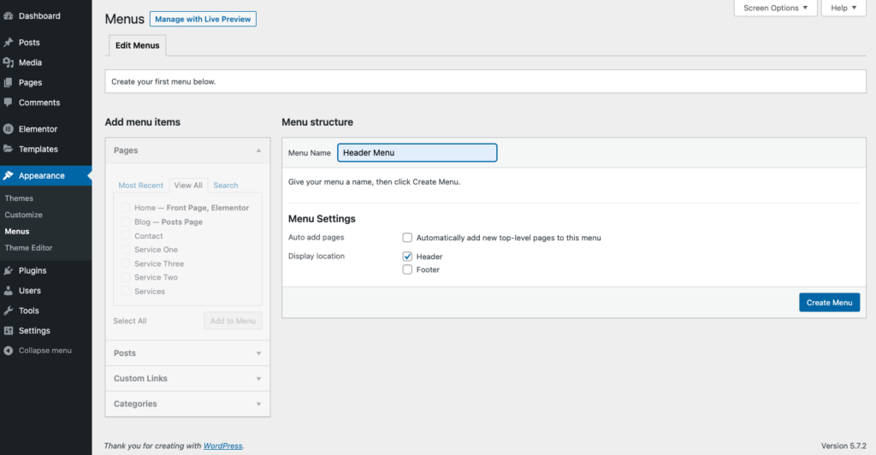The image size is (876, 455).
Task: Click the Tools wrench icon
Action: coord(9,311)
